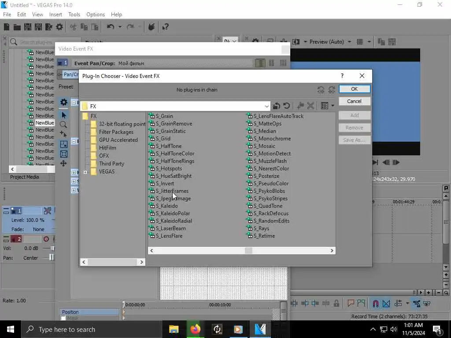Open the views list icon in chooser

325,106
